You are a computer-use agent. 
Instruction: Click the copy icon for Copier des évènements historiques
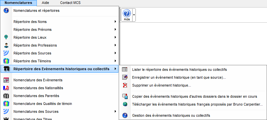[x=125, y=96]
